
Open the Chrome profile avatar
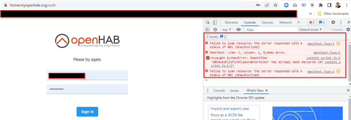[x=338, y=5]
